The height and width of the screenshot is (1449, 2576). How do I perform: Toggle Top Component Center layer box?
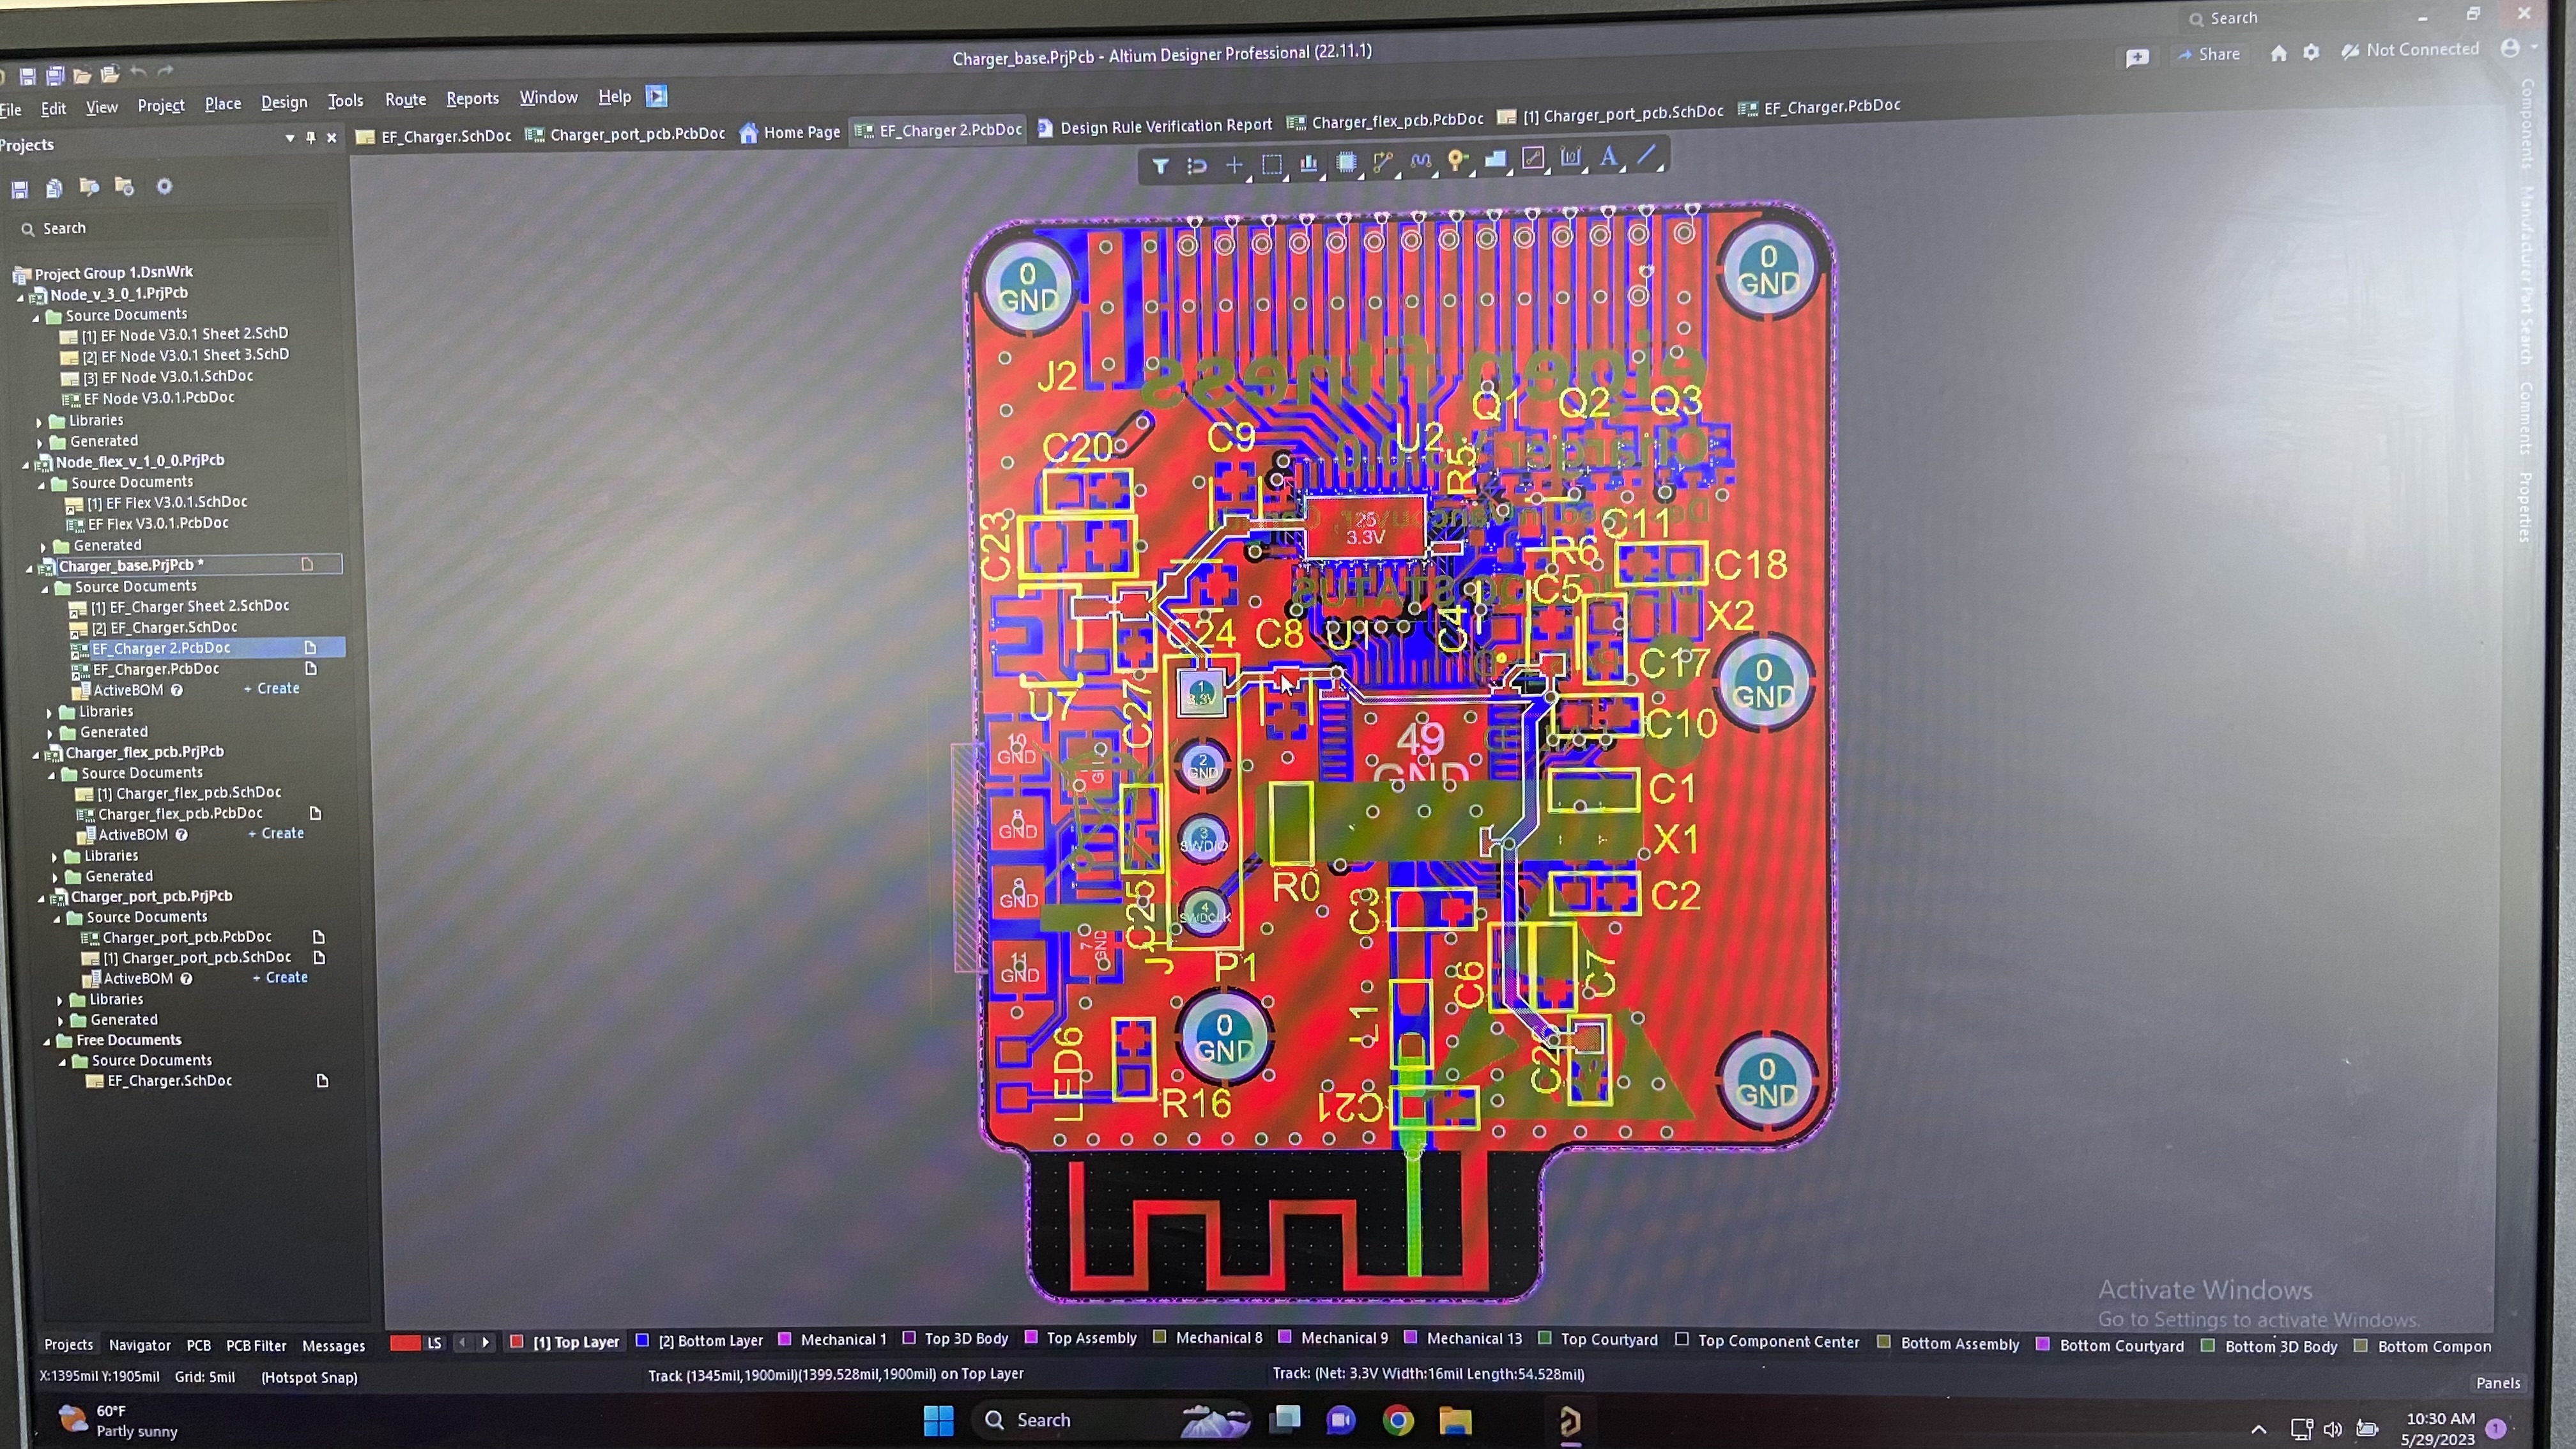1682,1340
